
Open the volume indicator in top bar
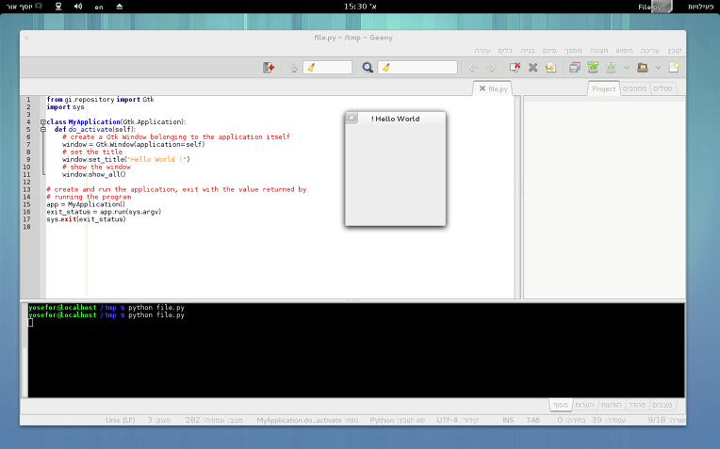tap(78, 7)
